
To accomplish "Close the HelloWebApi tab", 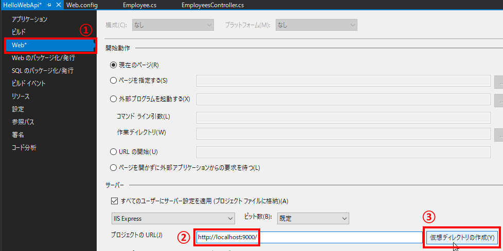I will point(58,5).
